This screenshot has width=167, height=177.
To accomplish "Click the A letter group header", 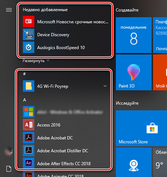I will click(25, 100).
